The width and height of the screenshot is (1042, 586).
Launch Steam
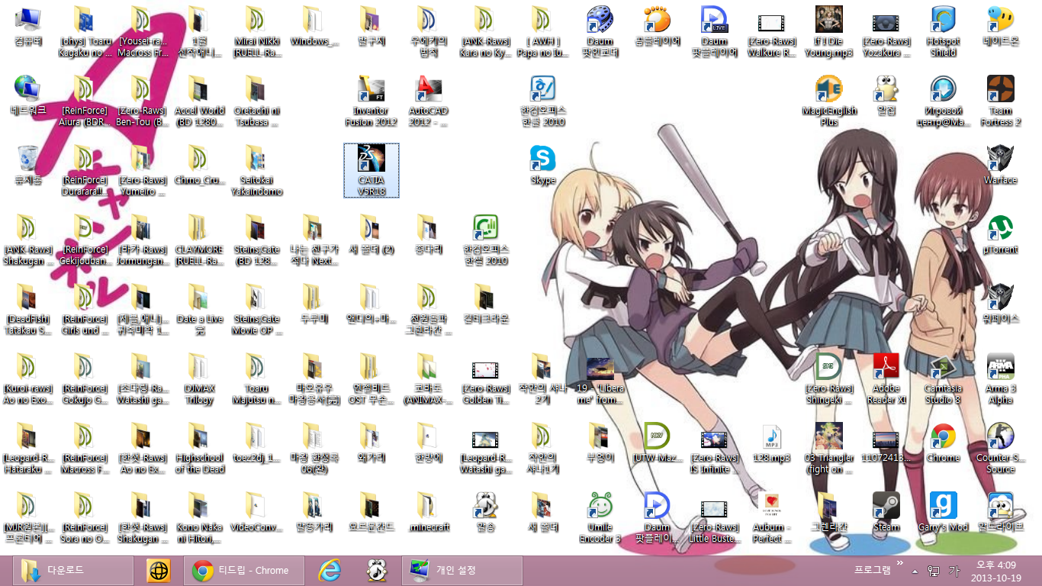click(x=886, y=506)
